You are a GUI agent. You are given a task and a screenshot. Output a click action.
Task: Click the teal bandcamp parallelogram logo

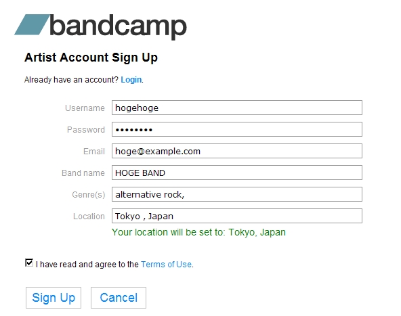(32, 24)
